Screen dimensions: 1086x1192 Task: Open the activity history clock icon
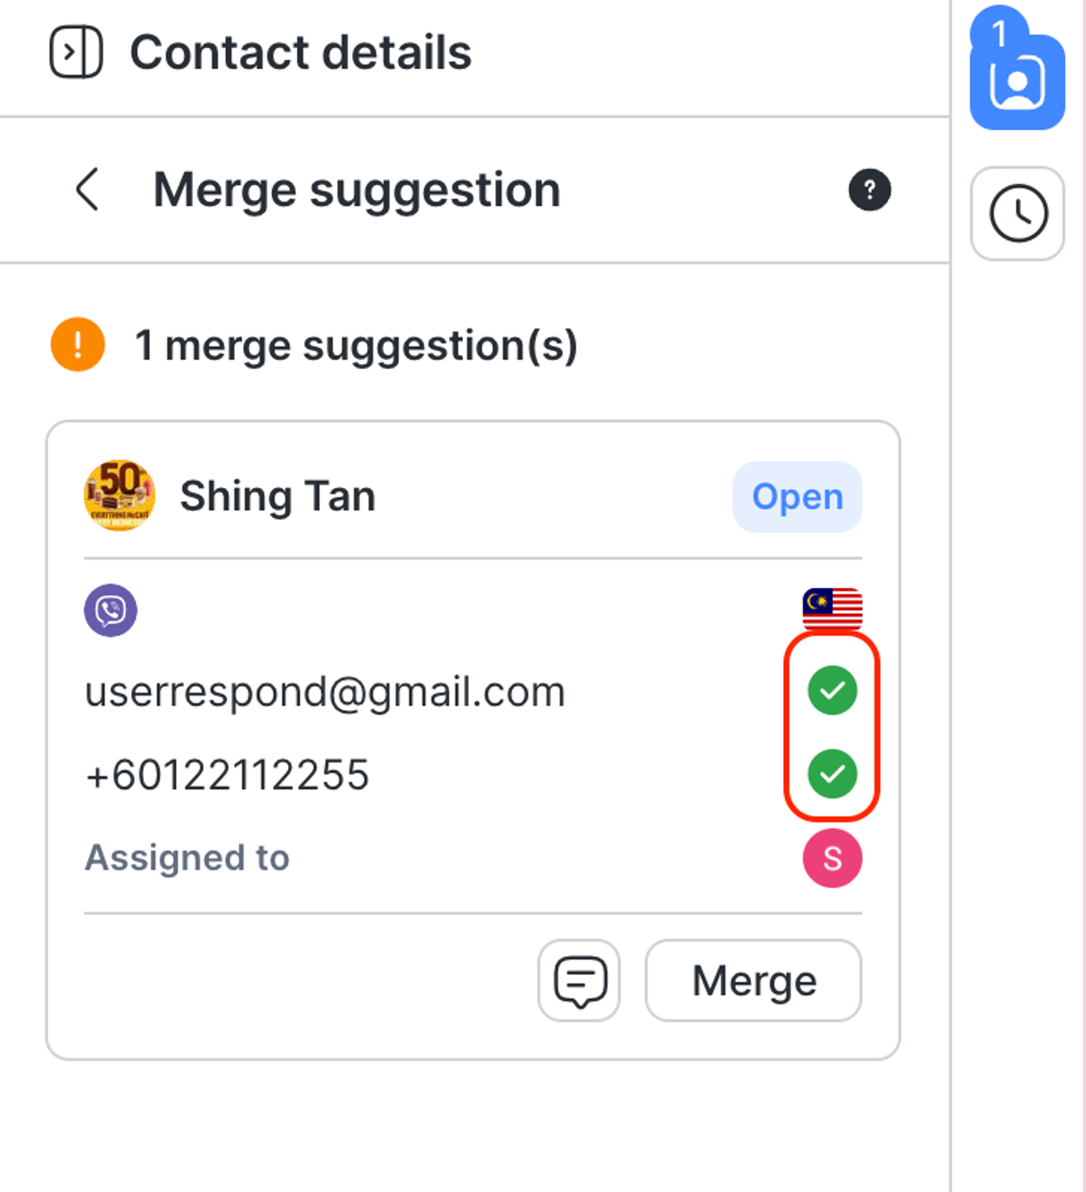click(x=1018, y=213)
